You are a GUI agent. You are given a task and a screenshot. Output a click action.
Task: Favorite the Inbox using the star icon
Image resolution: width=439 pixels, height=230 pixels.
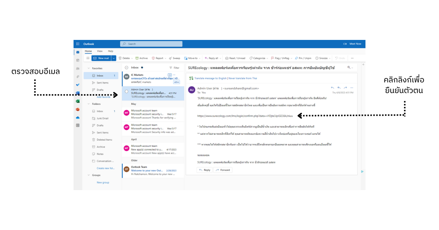click(142, 68)
